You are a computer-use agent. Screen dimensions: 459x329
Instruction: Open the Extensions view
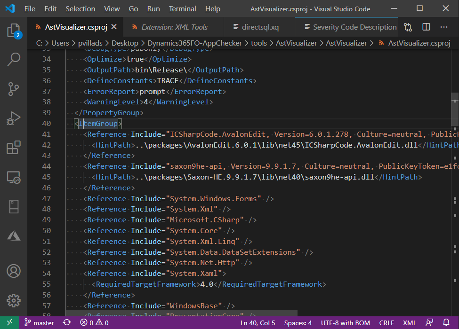coord(14,148)
